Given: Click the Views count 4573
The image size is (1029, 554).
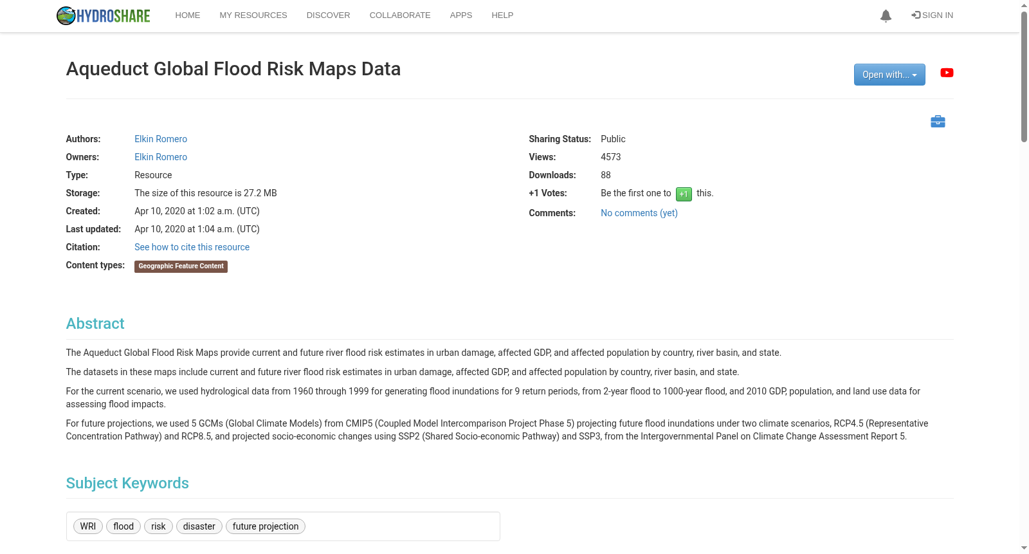Looking at the screenshot, I should pos(611,157).
